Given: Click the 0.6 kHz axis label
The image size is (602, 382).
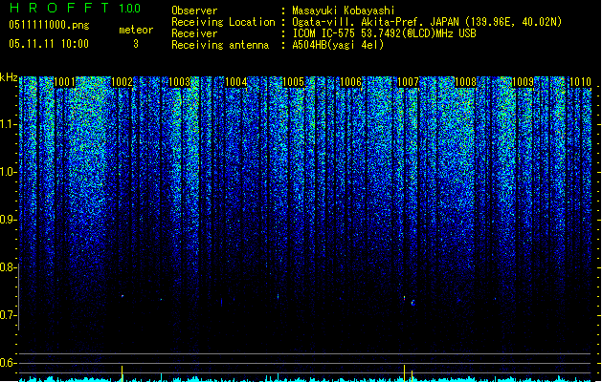Looking at the screenshot, I should (8, 363).
